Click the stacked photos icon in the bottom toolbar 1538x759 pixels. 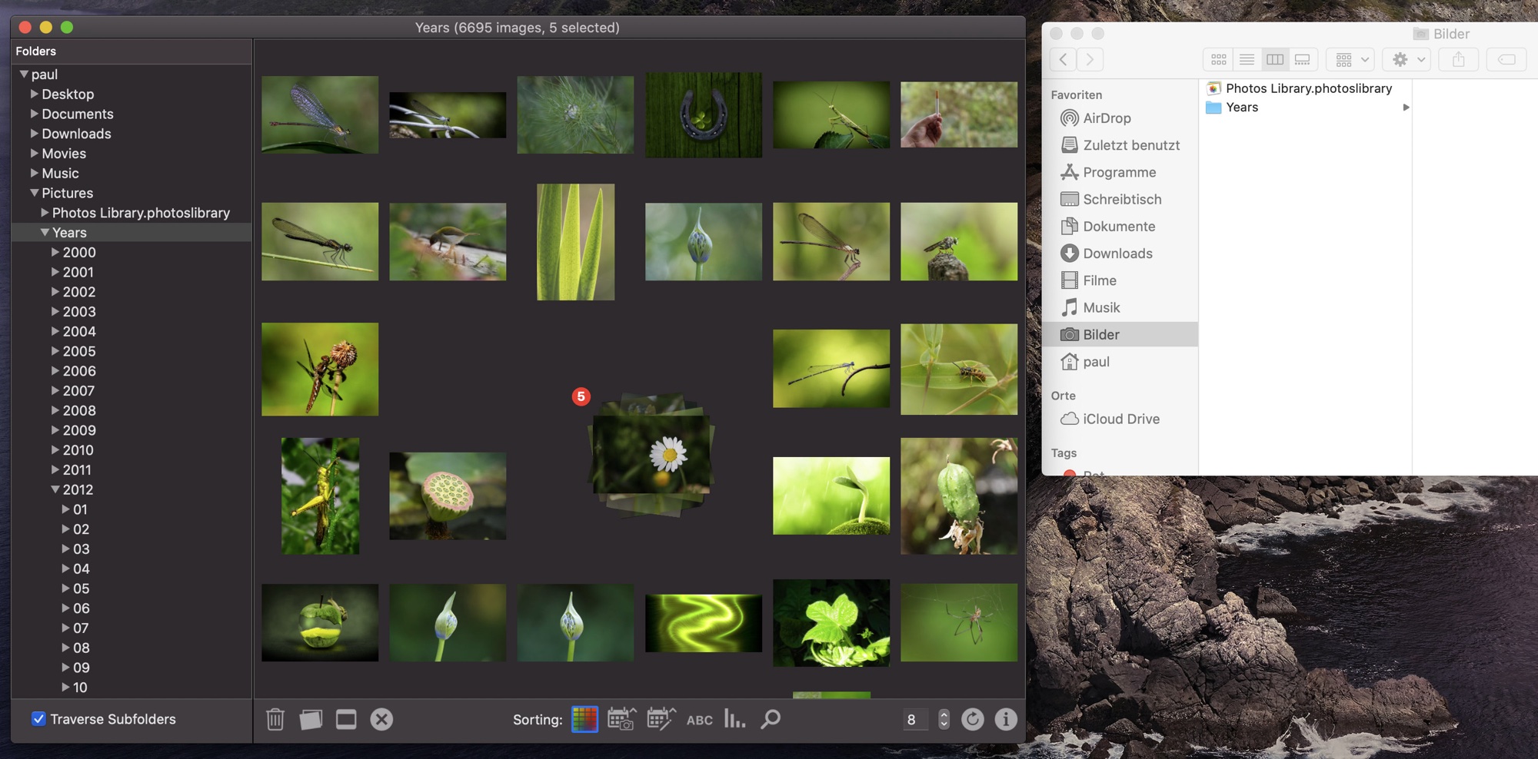(x=311, y=719)
